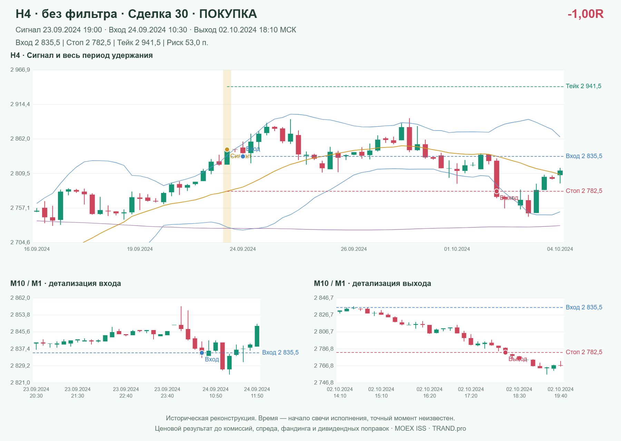621x441 pixels.
Task: Click the heading M10 / M1 · детализация выхода
Action: (x=373, y=284)
